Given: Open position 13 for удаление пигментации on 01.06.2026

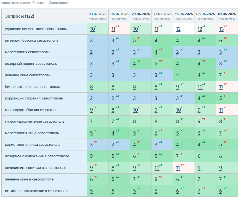Looking at the screenshot, I should point(221,29).
